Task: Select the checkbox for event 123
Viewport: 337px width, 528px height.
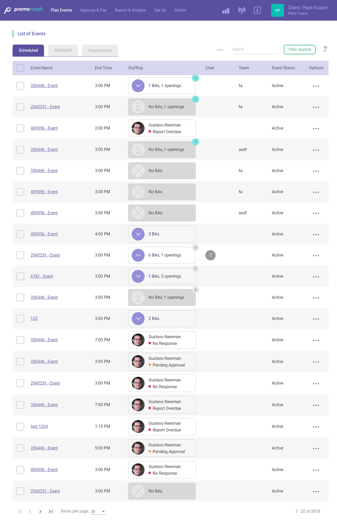Action: 20,319
